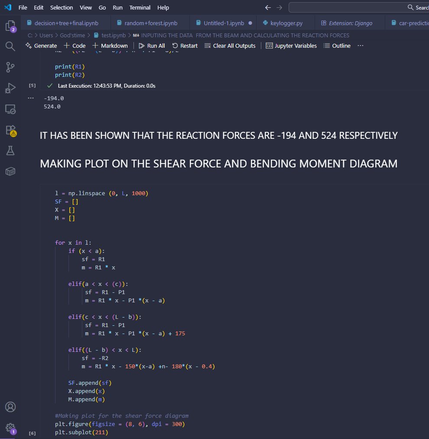Image resolution: width=429 pixels, height=439 pixels.
Task: Click Run All to execute the notebook
Action: click(151, 46)
